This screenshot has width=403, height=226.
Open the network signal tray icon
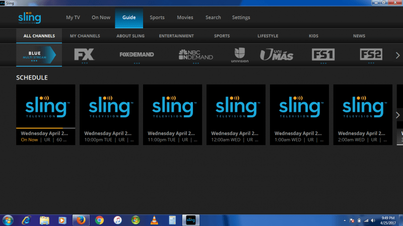[x=366, y=220]
